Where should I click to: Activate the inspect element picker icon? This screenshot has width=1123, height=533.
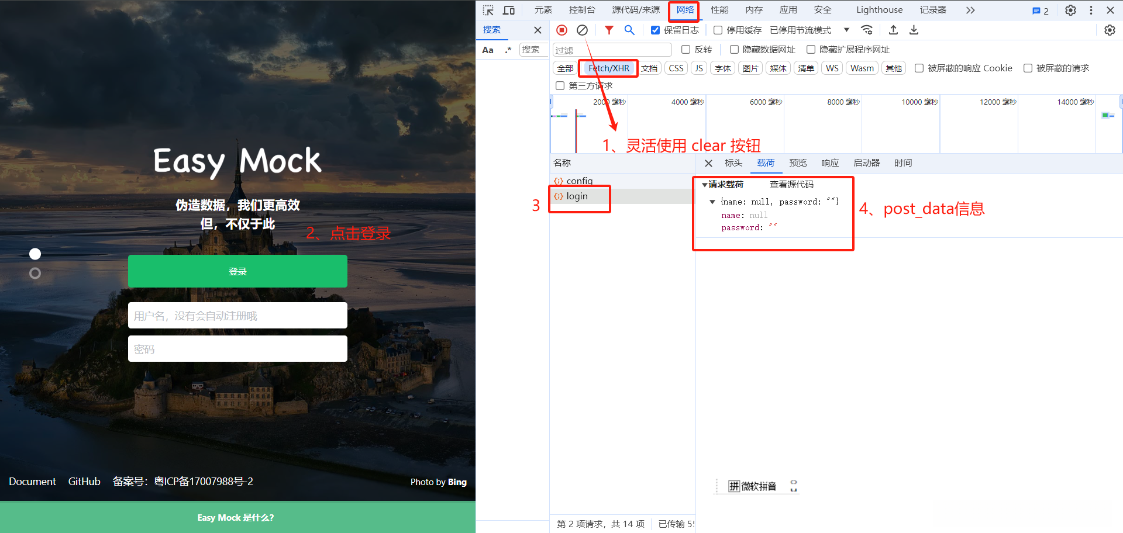click(488, 10)
